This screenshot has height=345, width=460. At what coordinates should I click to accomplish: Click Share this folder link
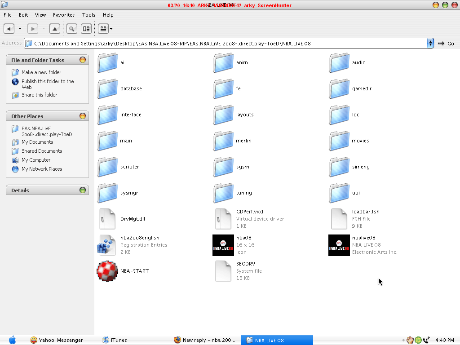coord(40,95)
